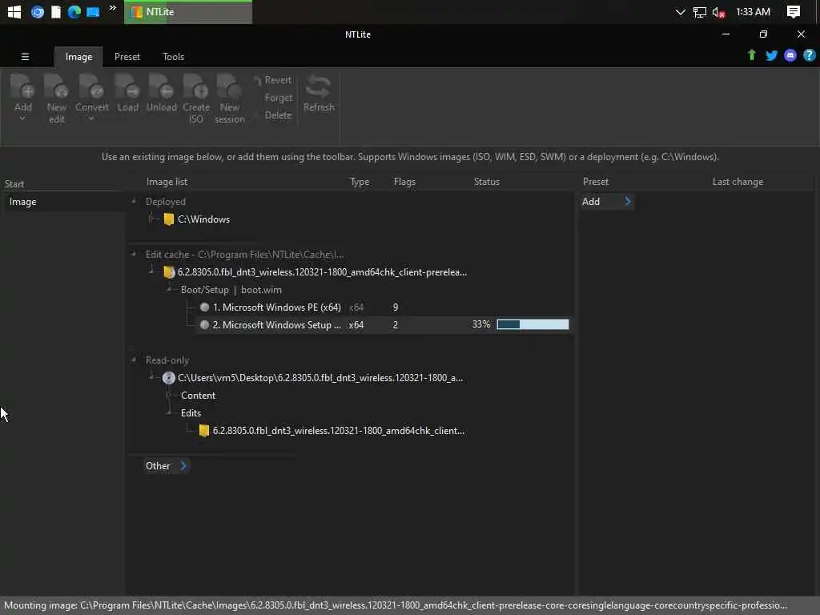The width and height of the screenshot is (820, 615).
Task: Select the C:\Windows folder icon
Action: tap(168, 219)
